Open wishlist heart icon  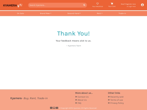pos(97,4)
